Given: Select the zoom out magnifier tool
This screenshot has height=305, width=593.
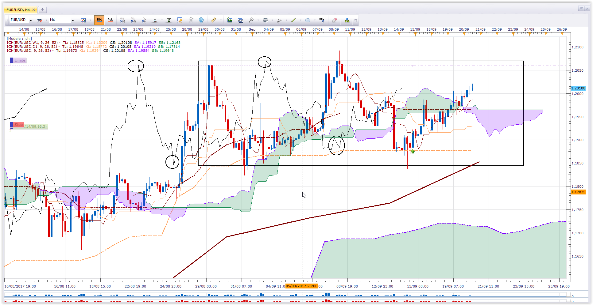Looking at the screenshot, I should [133, 20].
